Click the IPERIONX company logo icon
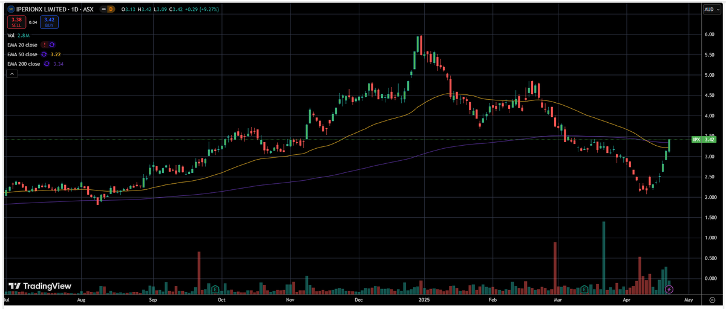726x309 pixels. [10, 9]
